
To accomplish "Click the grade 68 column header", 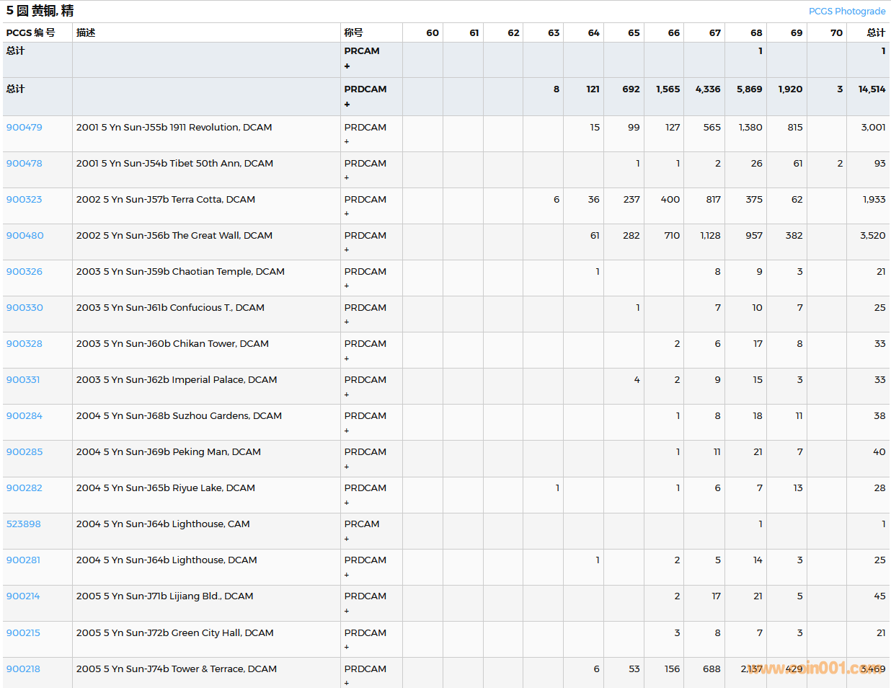I will [x=755, y=33].
